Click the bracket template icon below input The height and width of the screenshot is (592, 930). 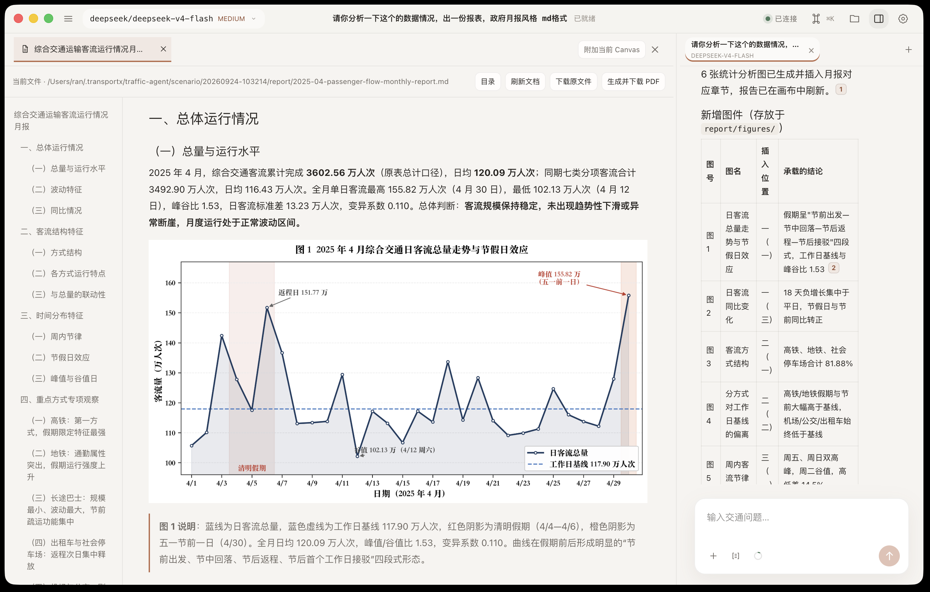click(x=735, y=556)
